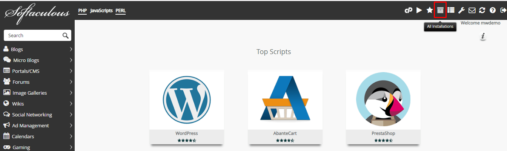Click the PrestaShop puffin logo thumbnail

[x=383, y=99]
